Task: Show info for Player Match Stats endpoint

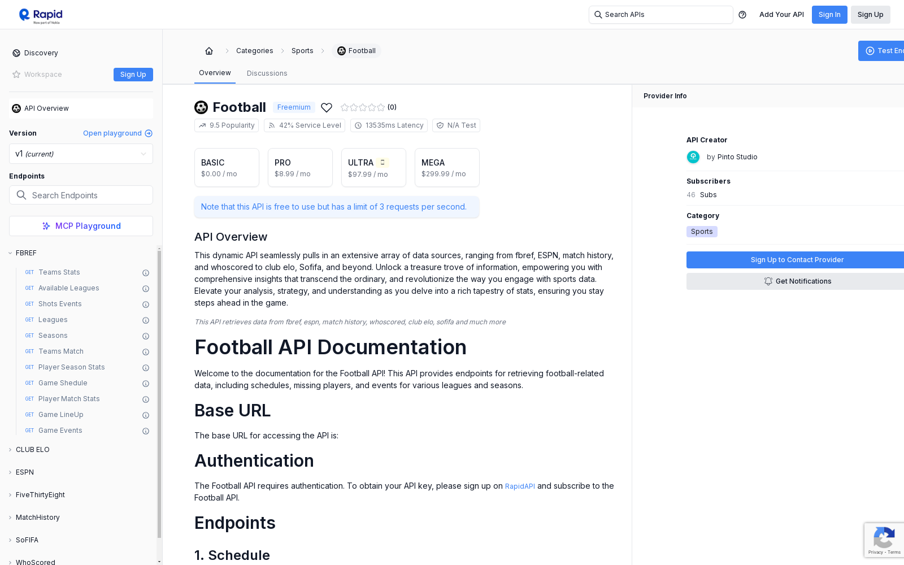Action: 146,399
